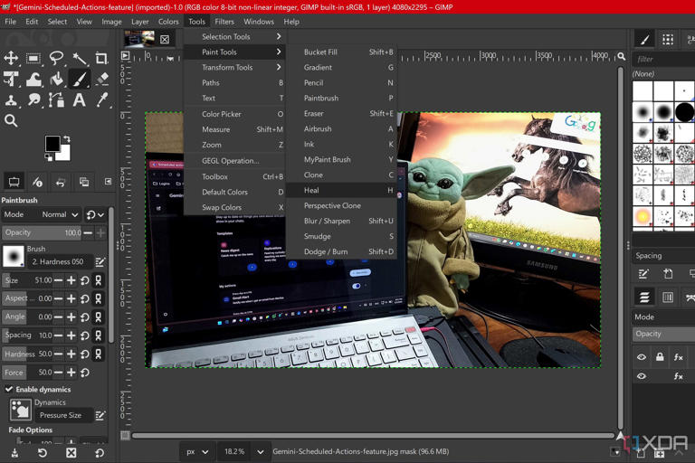Link Size to brush native size
Screen dimensions: 695x463
tap(98, 280)
